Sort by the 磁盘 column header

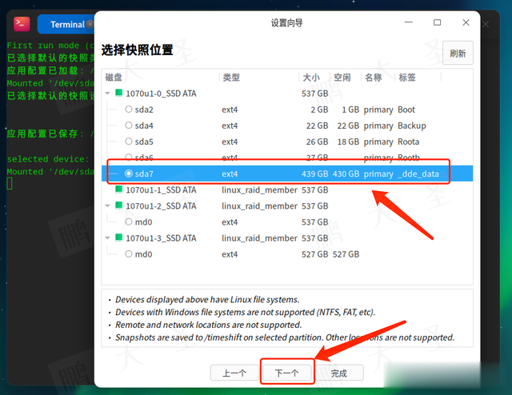coord(114,78)
